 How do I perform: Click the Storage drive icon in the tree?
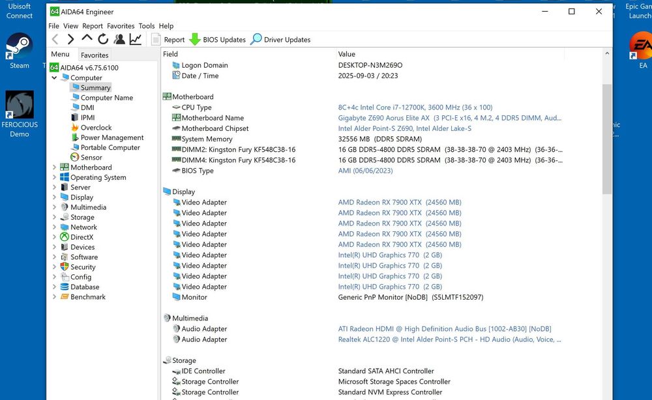point(65,217)
